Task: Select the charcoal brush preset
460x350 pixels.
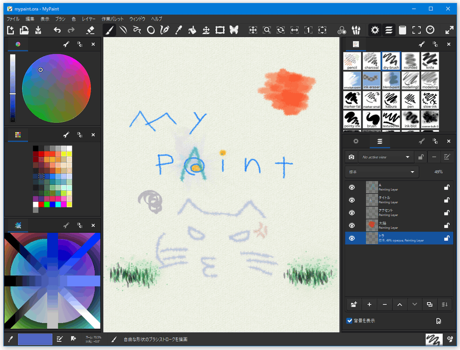Action: pyautogui.click(x=371, y=61)
